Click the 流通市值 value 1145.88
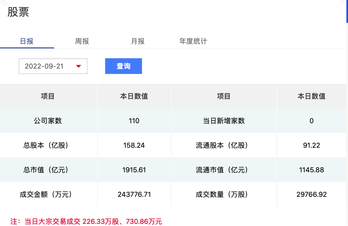The width and height of the screenshot is (348, 226). coord(312,170)
